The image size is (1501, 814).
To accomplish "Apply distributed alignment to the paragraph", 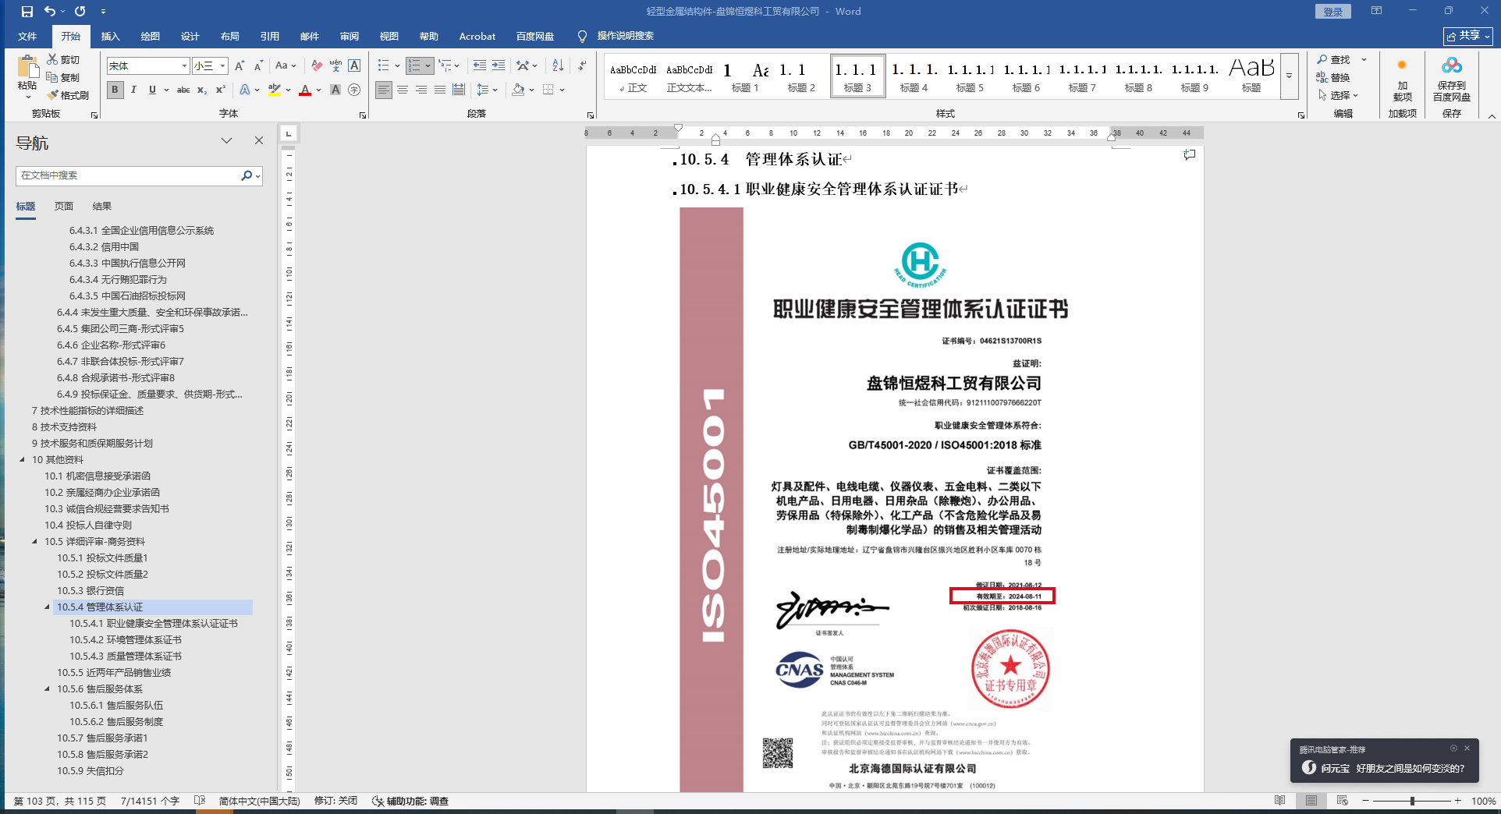I will (x=459, y=90).
